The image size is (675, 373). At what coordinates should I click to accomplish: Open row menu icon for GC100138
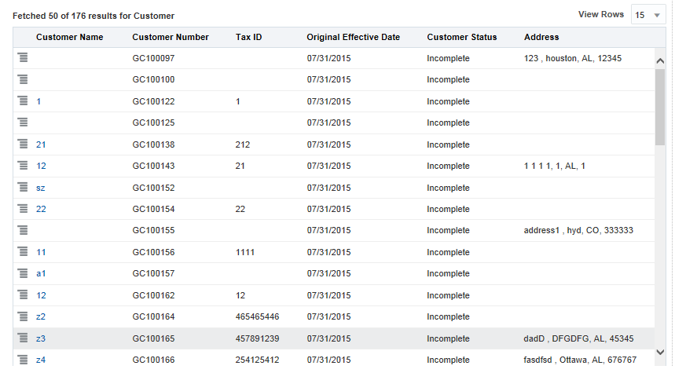pos(23,144)
